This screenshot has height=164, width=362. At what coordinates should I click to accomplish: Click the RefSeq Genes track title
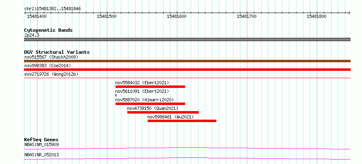click(x=41, y=140)
